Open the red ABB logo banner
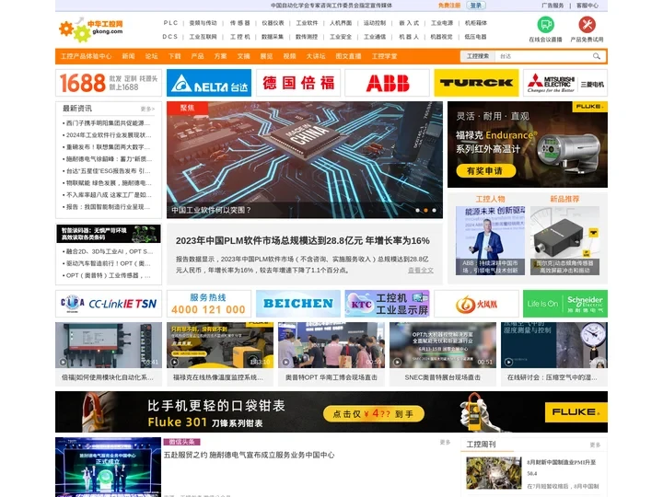Image resolution: width=663 pixels, height=497 pixels. pos(388,83)
